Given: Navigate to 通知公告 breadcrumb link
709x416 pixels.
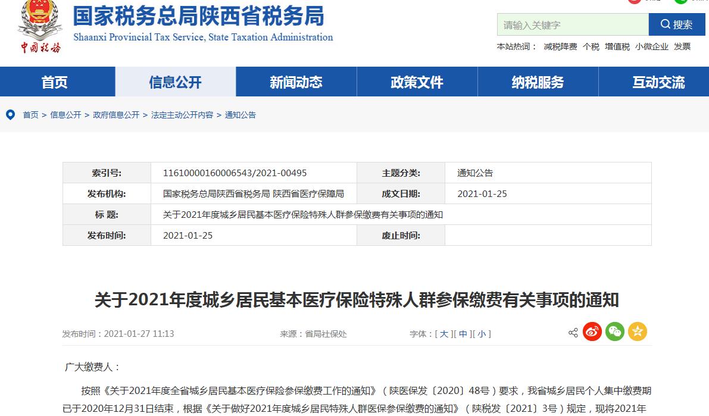Looking at the screenshot, I should pyautogui.click(x=241, y=115).
